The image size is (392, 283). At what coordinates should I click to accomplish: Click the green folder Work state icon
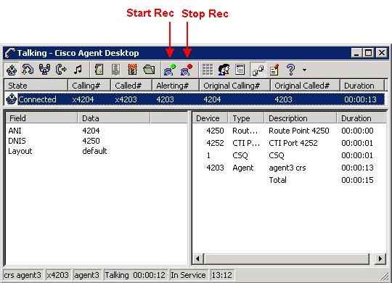(x=149, y=70)
